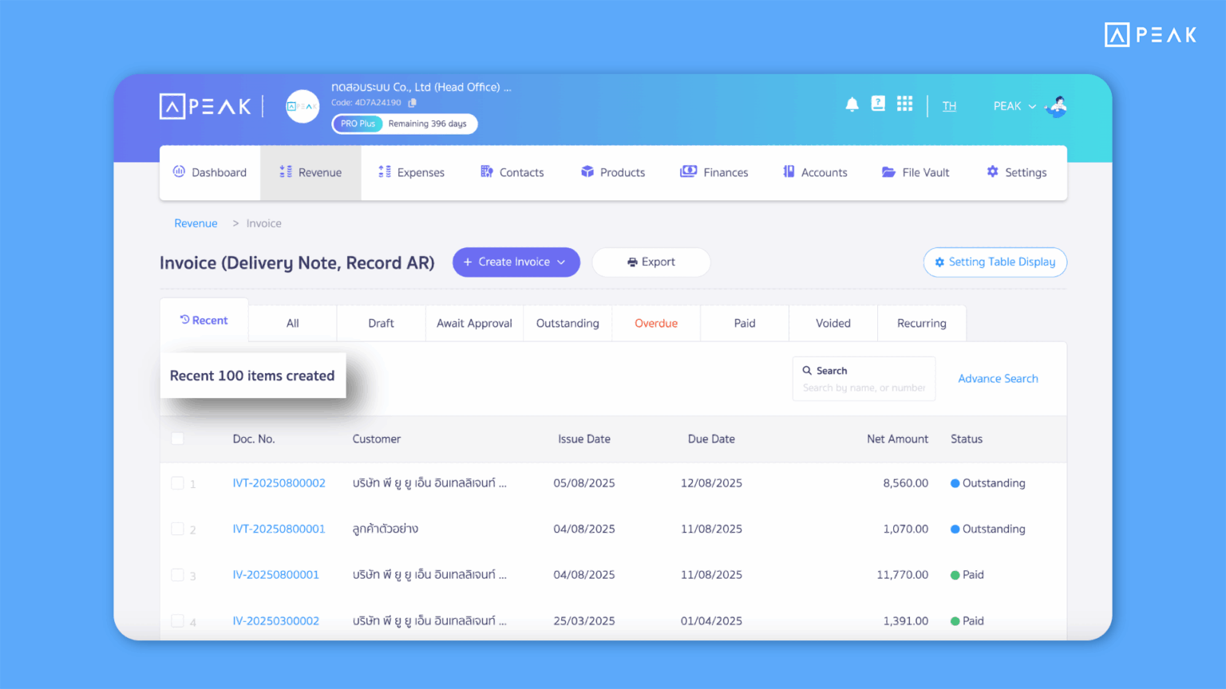The width and height of the screenshot is (1226, 689).
Task: Open Settings from the gear menu item
Action: click(1016, 172)
